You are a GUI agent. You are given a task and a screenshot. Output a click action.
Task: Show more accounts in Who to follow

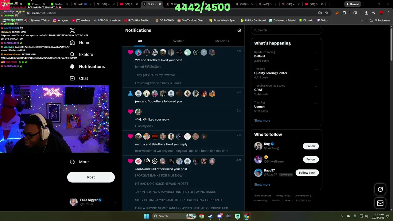pos(262,184)
